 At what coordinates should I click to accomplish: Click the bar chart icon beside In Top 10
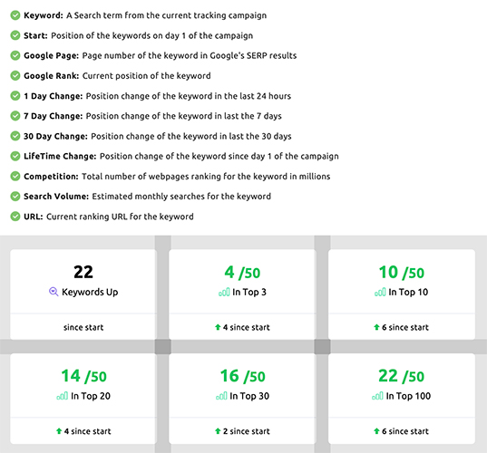tap(380, 293)
